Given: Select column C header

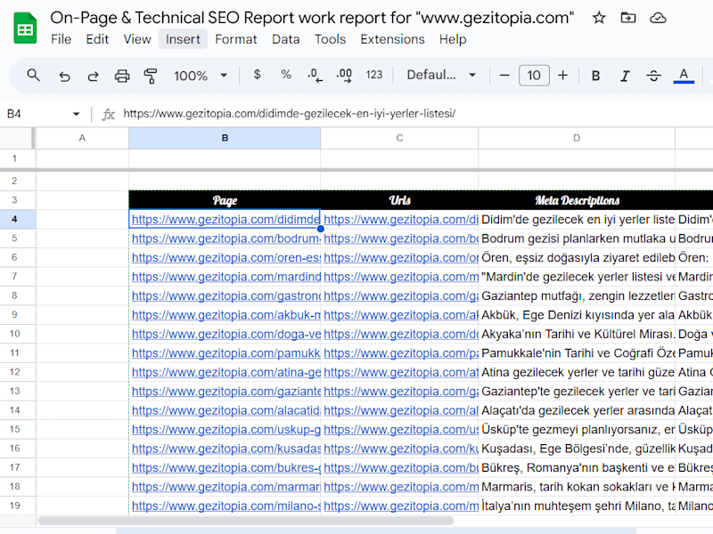Looking at the screenshot, I should tap(399, 138).
